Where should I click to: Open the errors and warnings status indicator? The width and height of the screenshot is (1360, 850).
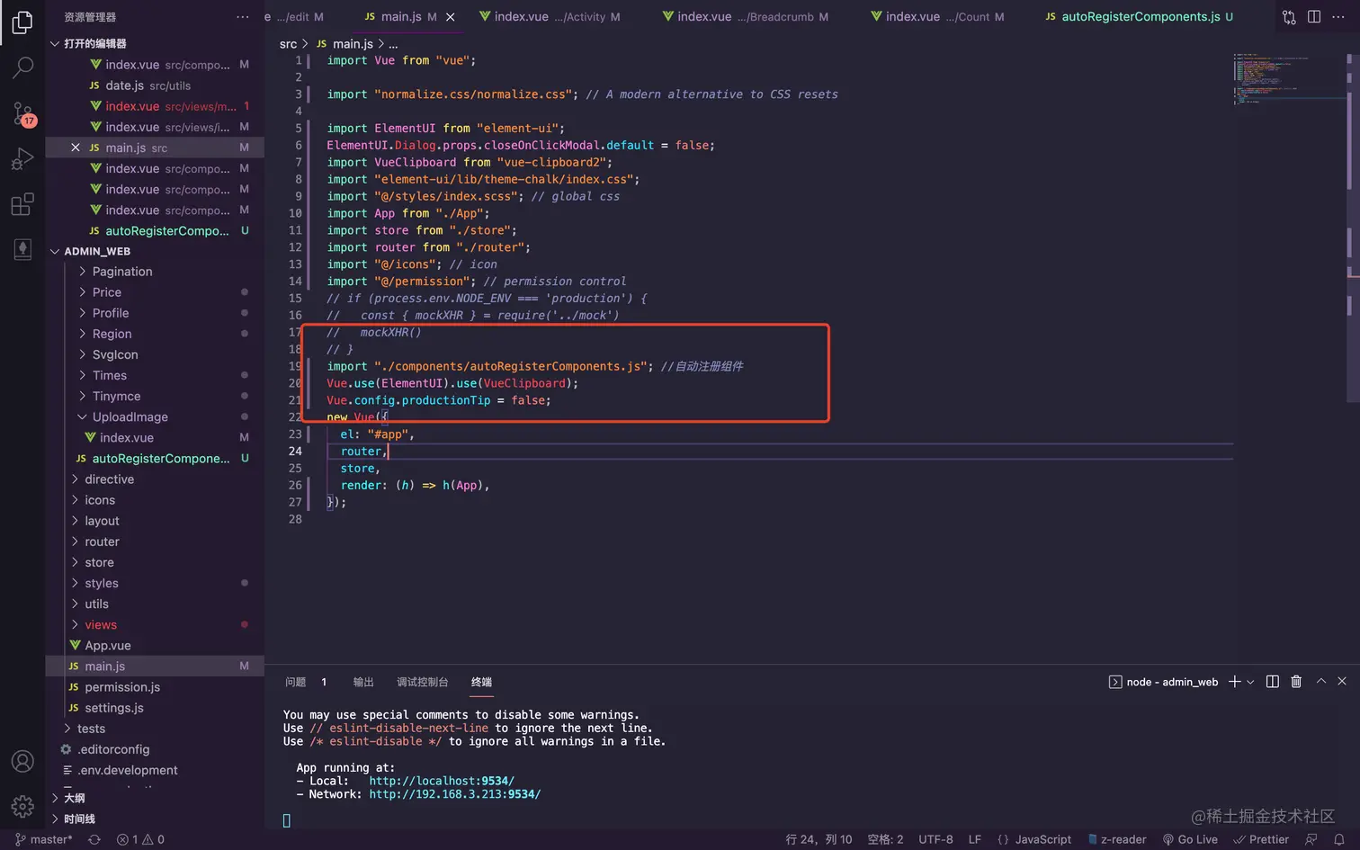pyautogui.click(x=141, y=839)
